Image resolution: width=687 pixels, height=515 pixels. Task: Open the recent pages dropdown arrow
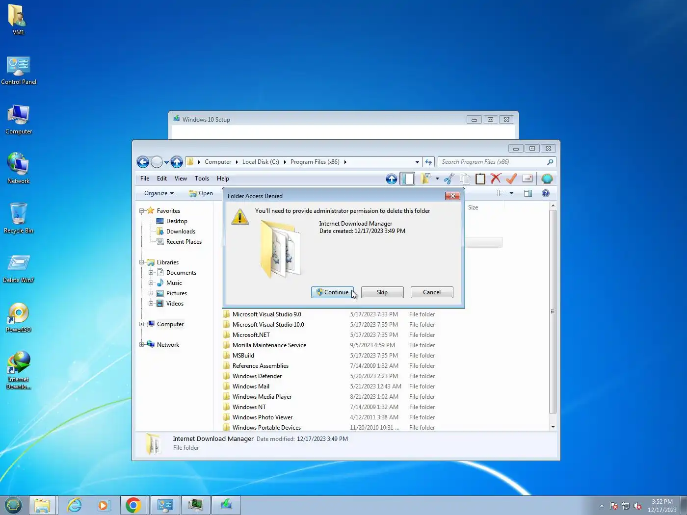click(x=166, y=162)
